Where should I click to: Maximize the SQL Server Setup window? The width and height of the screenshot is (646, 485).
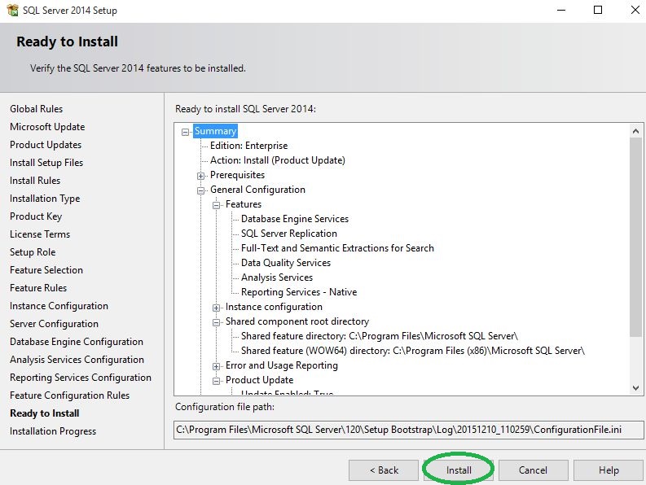(598, 10)
